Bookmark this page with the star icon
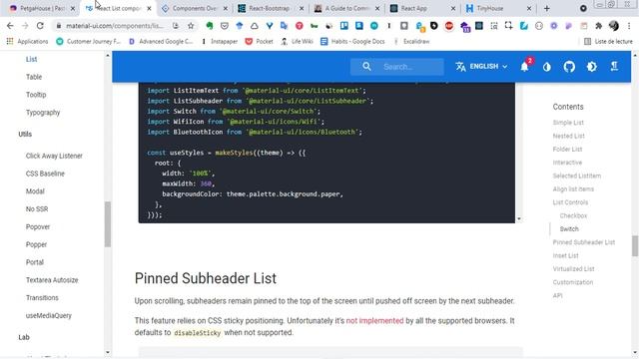The image size is (639, 359). (x=191, y=26)
